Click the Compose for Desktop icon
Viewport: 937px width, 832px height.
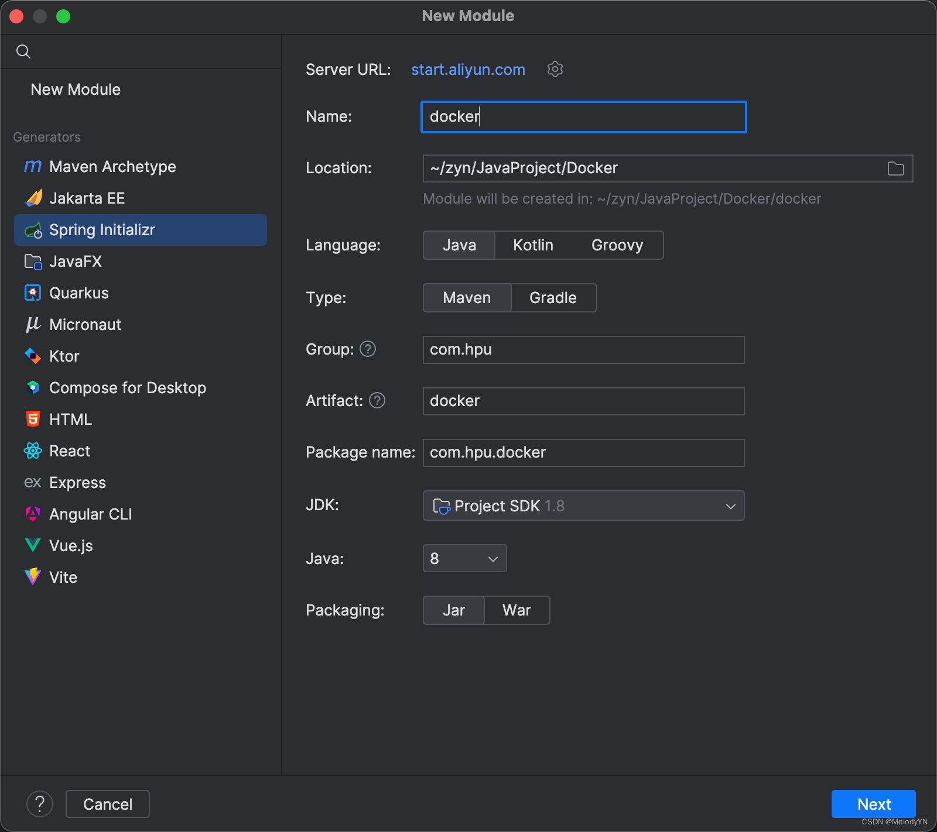click(x=33, y=387)
